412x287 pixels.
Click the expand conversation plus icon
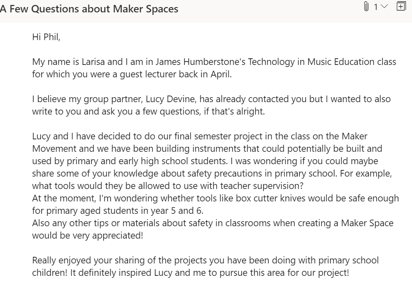[x=400, y=6]
